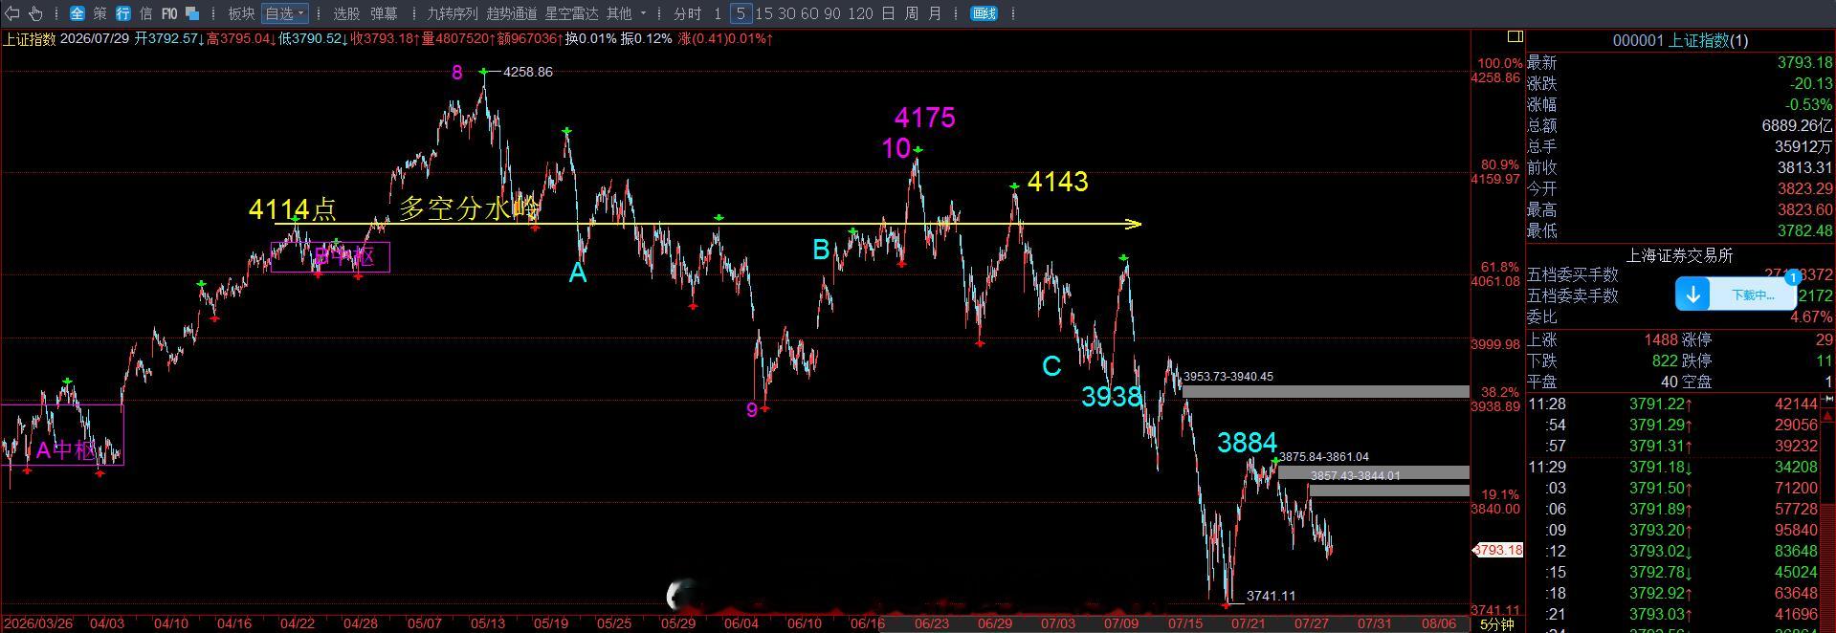
Task: Click the overlapping windows icon
Action: coord(192,13)
